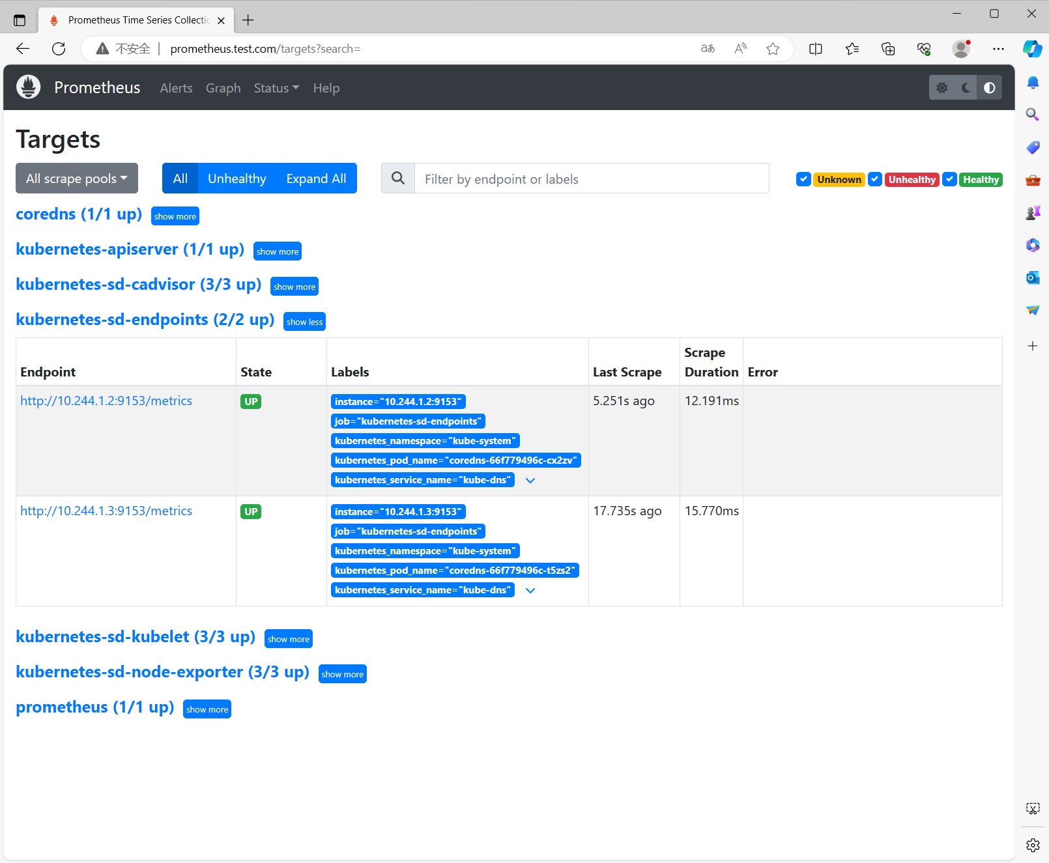Activate the read aloud icon
1049x863 pixels.
[x=740, y=49]
